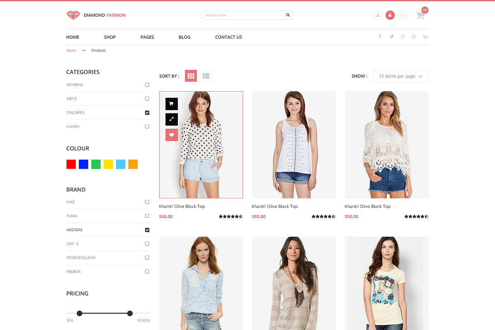This screenshot has width=495, height=330.
Task: Uncheck the Children category checkbox
Action: [x=147, y=113]
